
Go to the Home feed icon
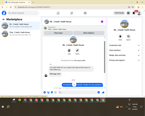(58, 13)
